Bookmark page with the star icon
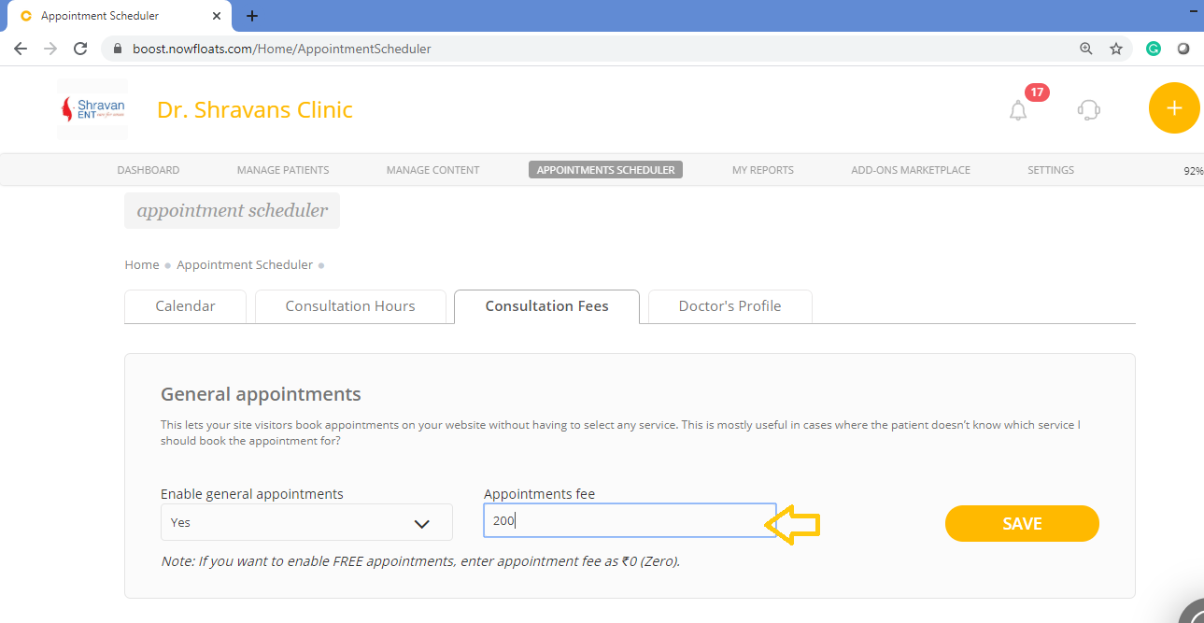The height and width of the screenshot is (623, 1204). (1116, 49)
